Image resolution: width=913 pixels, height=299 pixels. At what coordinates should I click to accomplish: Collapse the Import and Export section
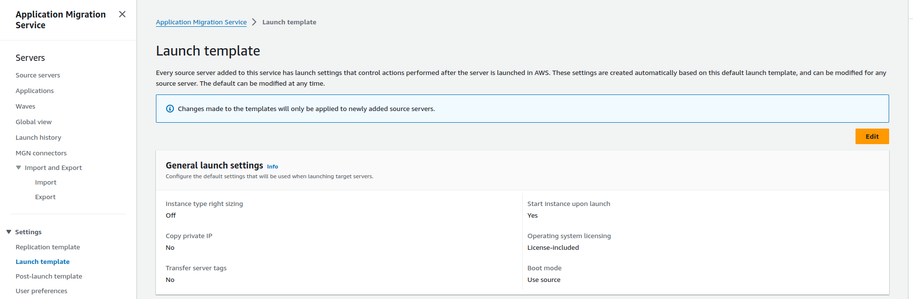pyautogui.click(x=19, y=168)
